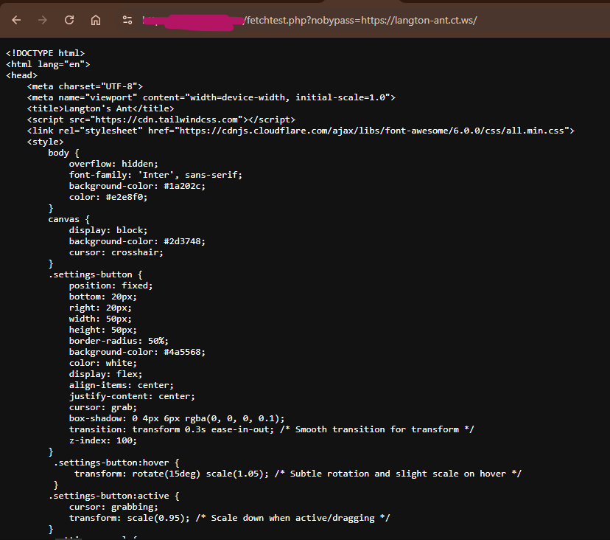Open site information controls icon

pyautogui.click(x=127, y=20)
